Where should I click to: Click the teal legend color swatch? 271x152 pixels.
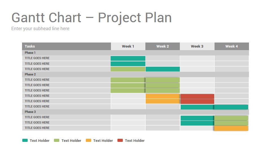(x=25, y=140)
